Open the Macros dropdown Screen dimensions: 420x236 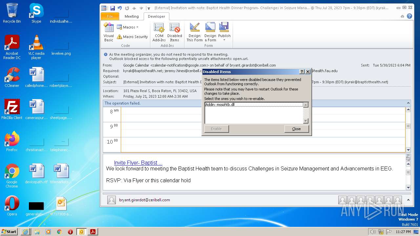(127, 27)
